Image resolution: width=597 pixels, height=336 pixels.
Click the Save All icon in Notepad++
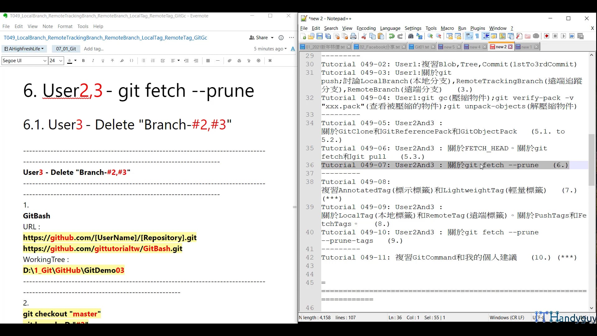328,36
